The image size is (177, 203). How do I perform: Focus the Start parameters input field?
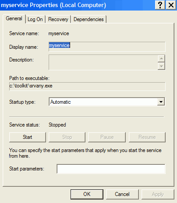pyautogui.click(x=111, y=169)
